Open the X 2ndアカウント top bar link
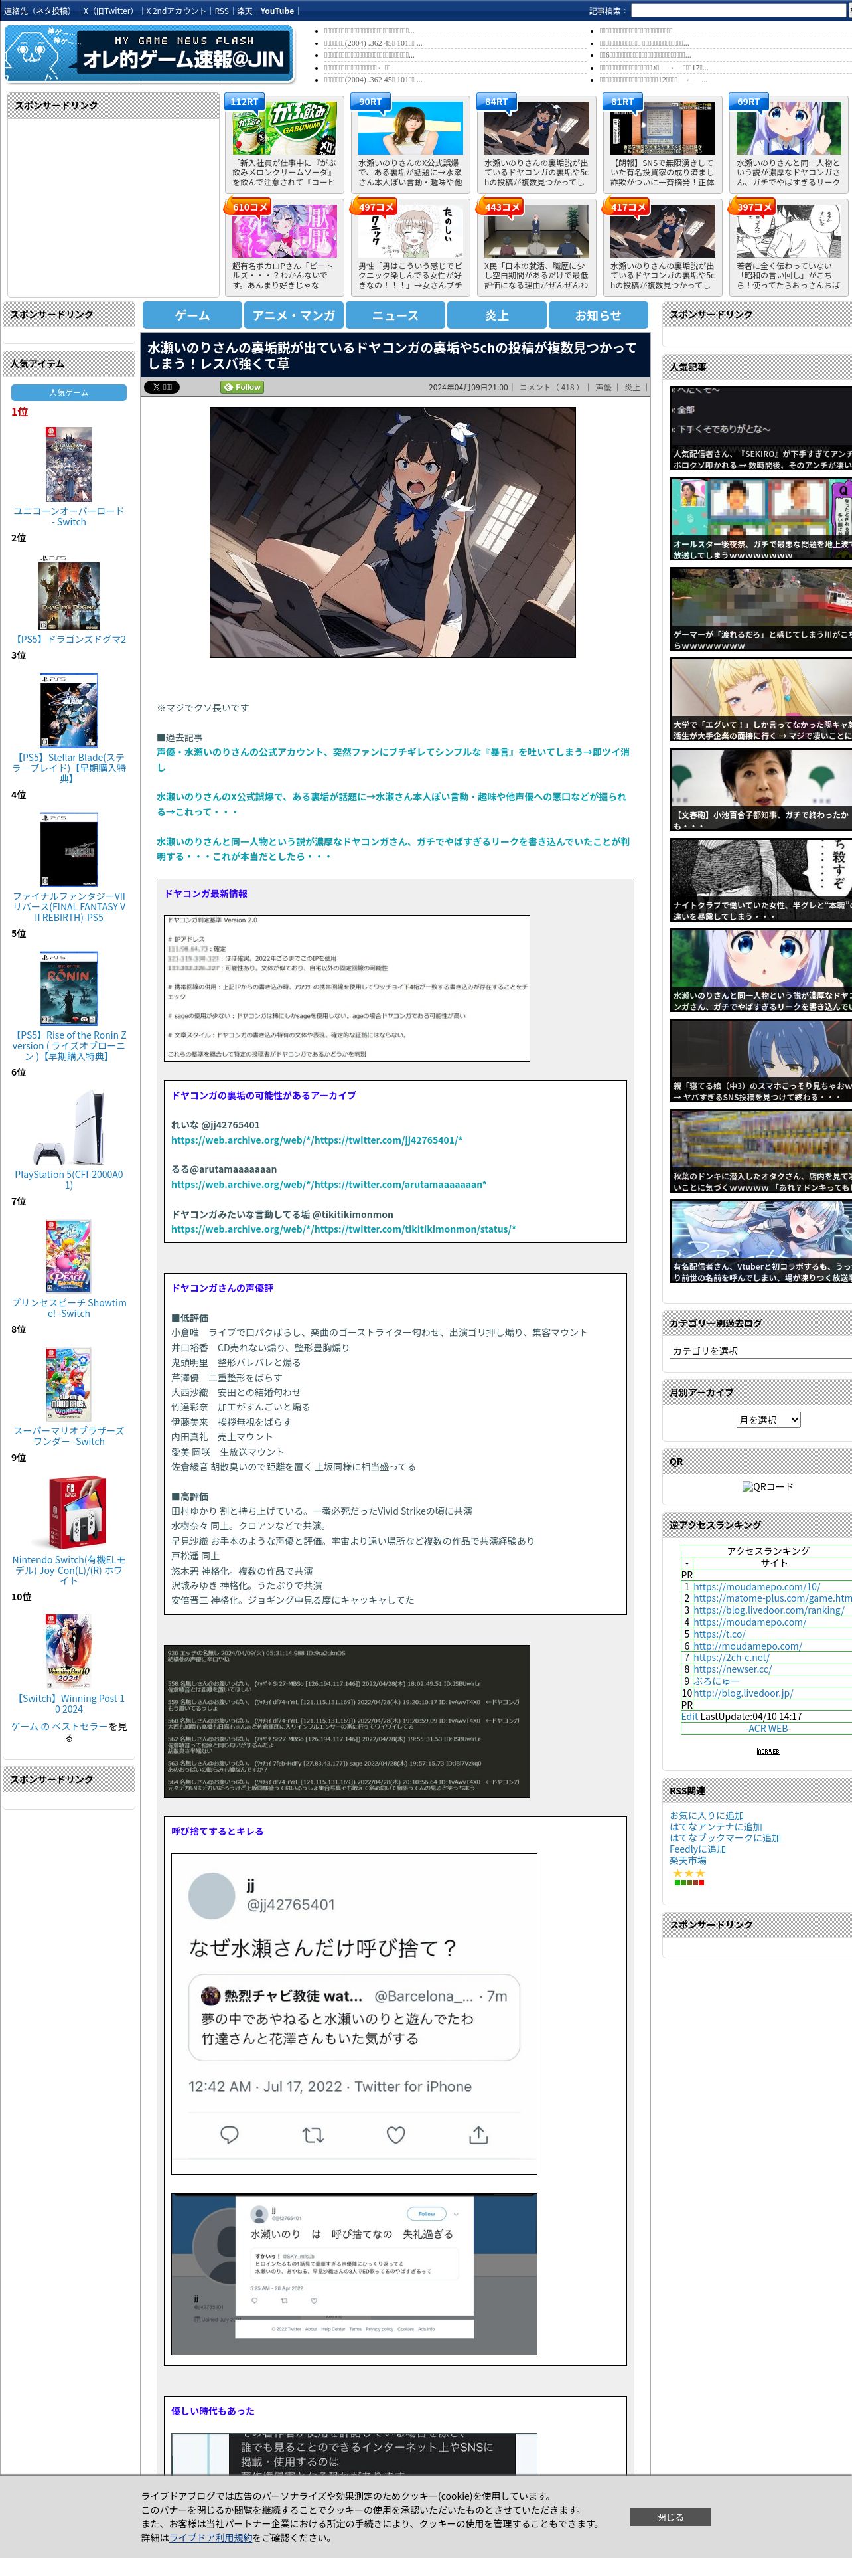This screenshot has width=852, height=2558. (176, 11)
